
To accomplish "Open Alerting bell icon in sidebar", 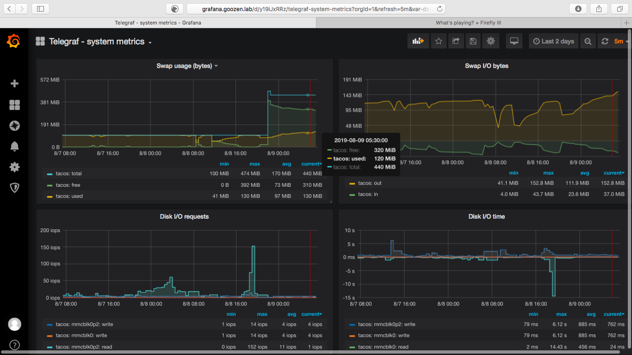I will point(14,146).
